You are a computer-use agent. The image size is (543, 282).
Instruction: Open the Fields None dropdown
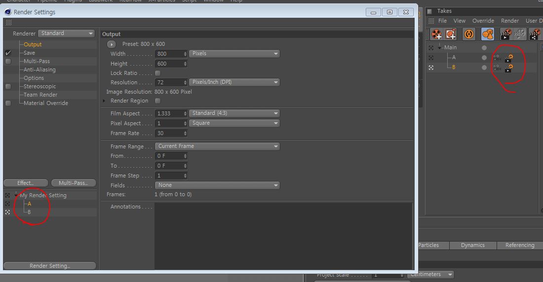point(218,185)
